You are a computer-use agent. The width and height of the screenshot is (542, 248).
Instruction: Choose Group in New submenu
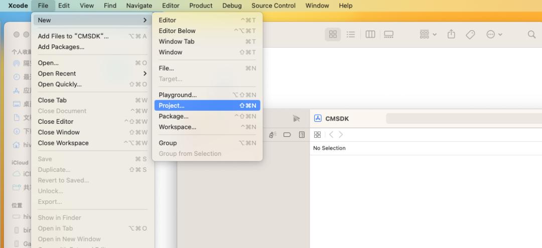click(x=207, y=143)
